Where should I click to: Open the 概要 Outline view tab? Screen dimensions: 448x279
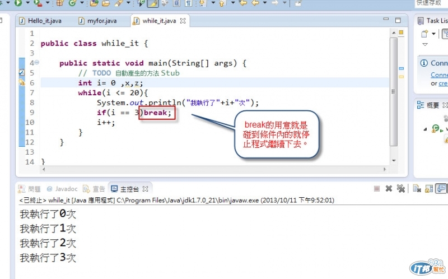(432, 105)
